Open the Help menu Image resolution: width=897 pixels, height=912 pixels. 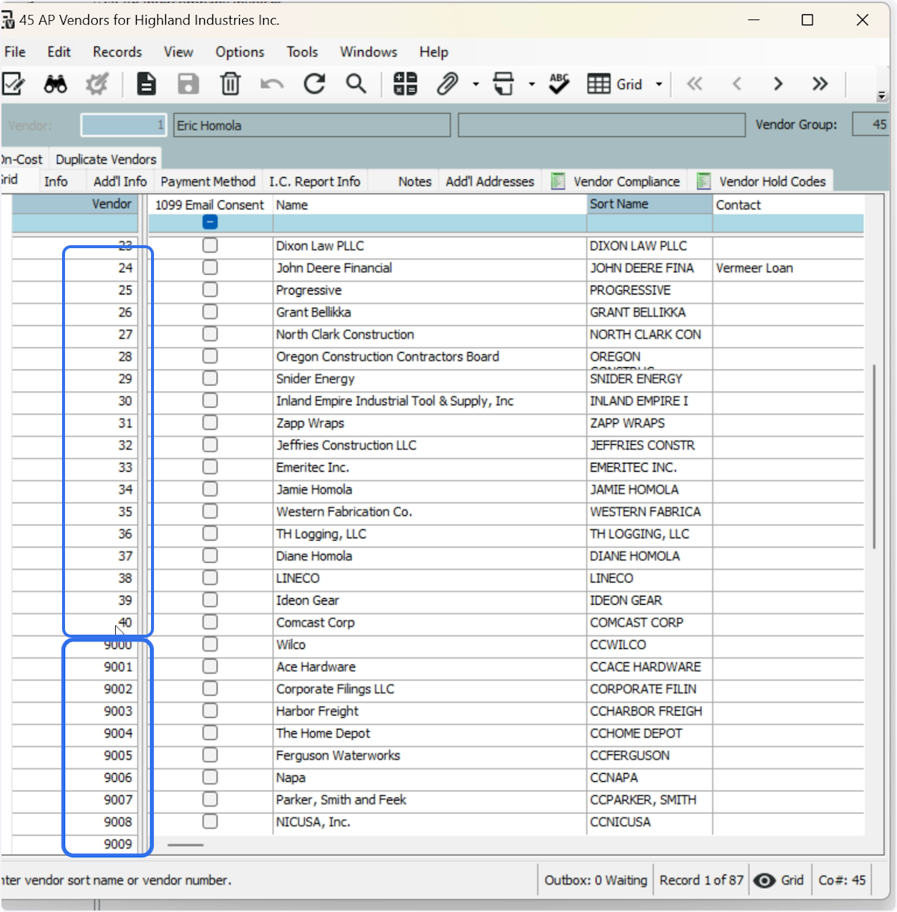pos(434,52)
